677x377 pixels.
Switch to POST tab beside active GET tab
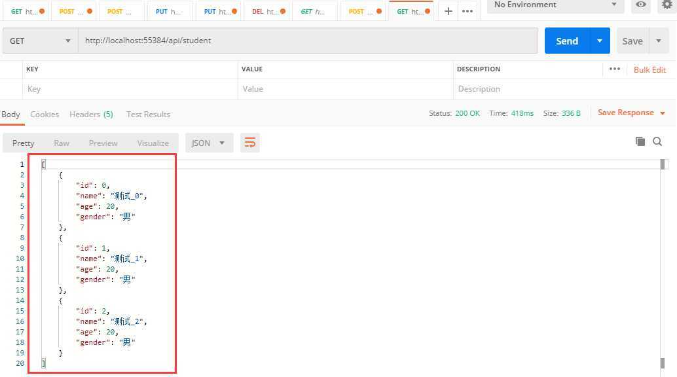[x=365, y=11]
